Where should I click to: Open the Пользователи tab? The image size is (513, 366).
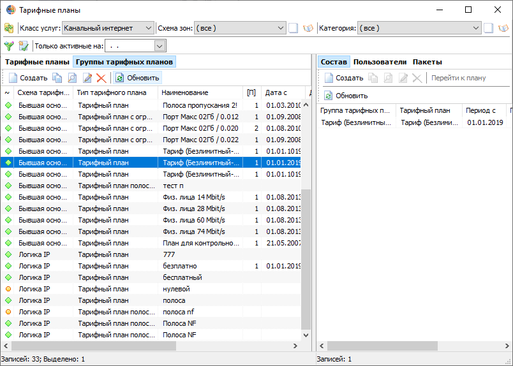(380, 62)
